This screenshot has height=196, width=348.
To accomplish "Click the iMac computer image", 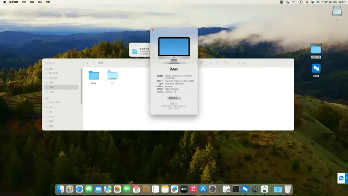I will coord(174,50).
